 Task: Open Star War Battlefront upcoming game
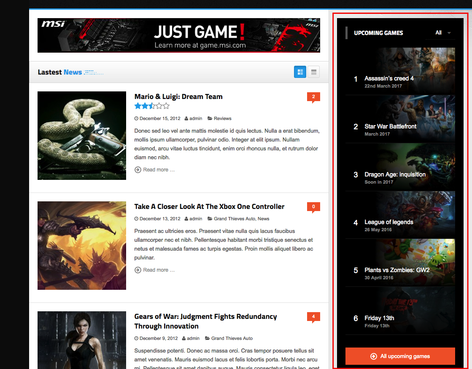[400, 119]
